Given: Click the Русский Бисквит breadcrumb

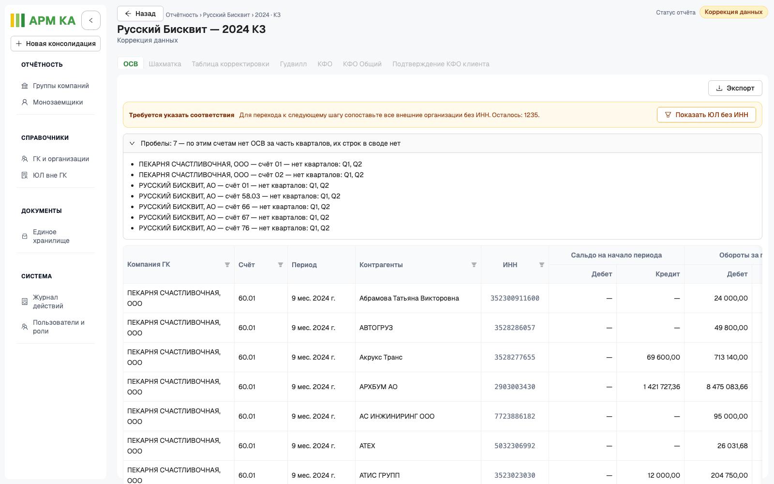Looking at the screenshot, I should tap(226, 15).
